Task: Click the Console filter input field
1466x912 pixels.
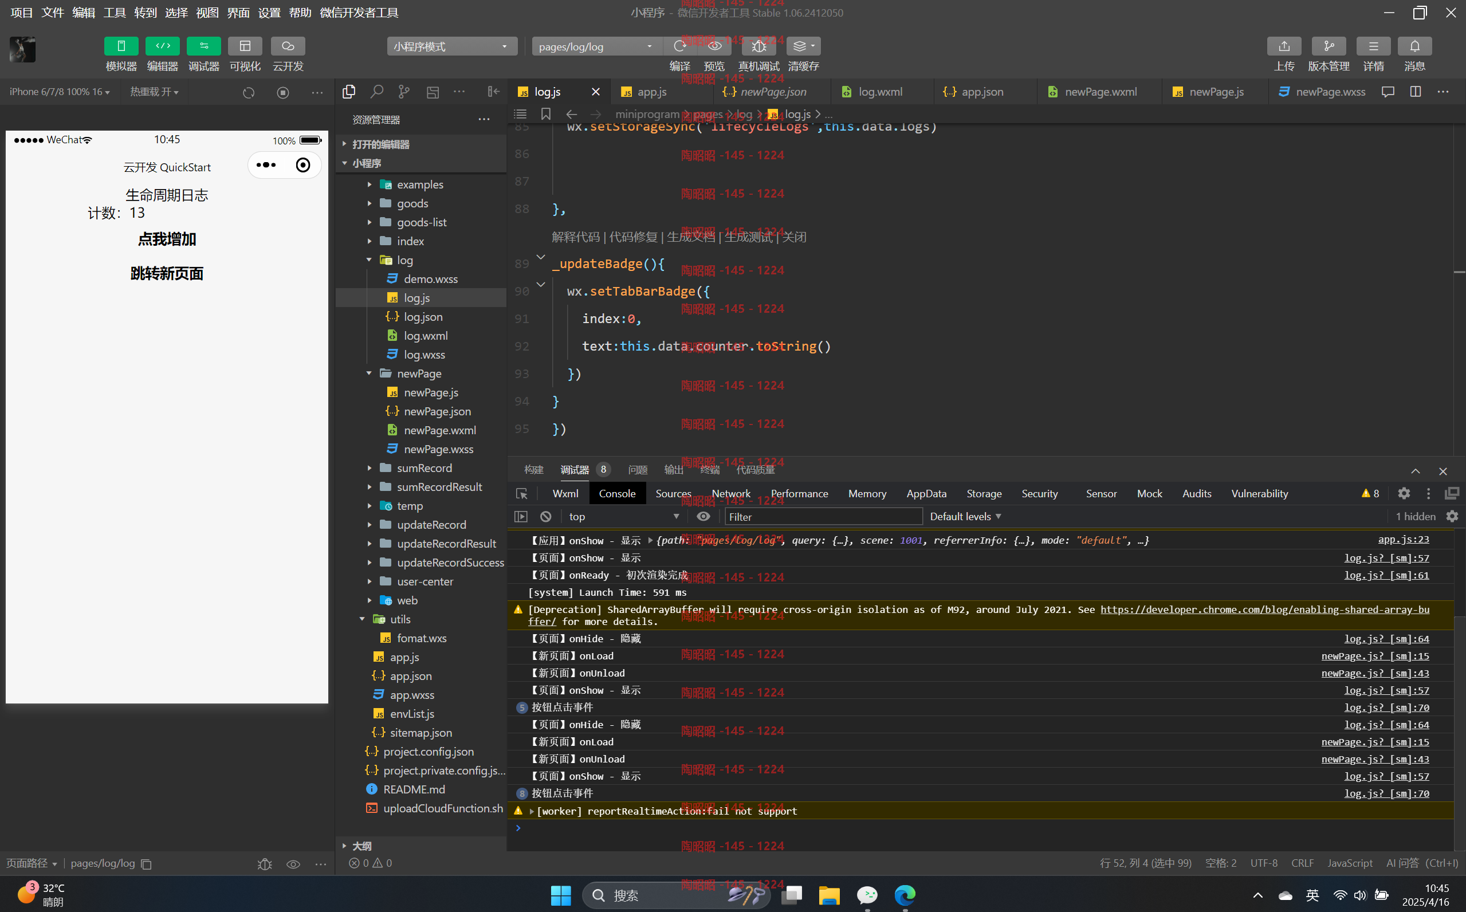Action: (x=823, y=516)
